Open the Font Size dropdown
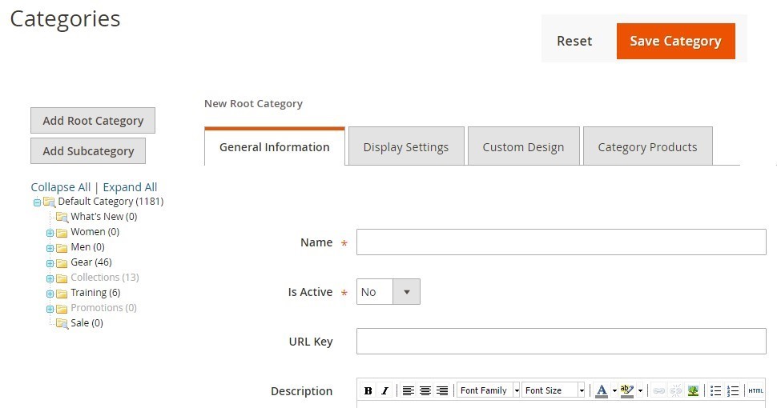Viewport: 777px width, 408px height. [554, 390]
